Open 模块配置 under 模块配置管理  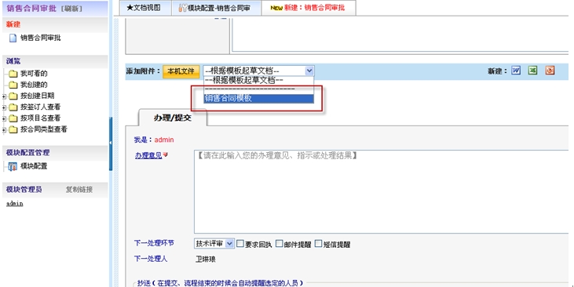point(34,166)
